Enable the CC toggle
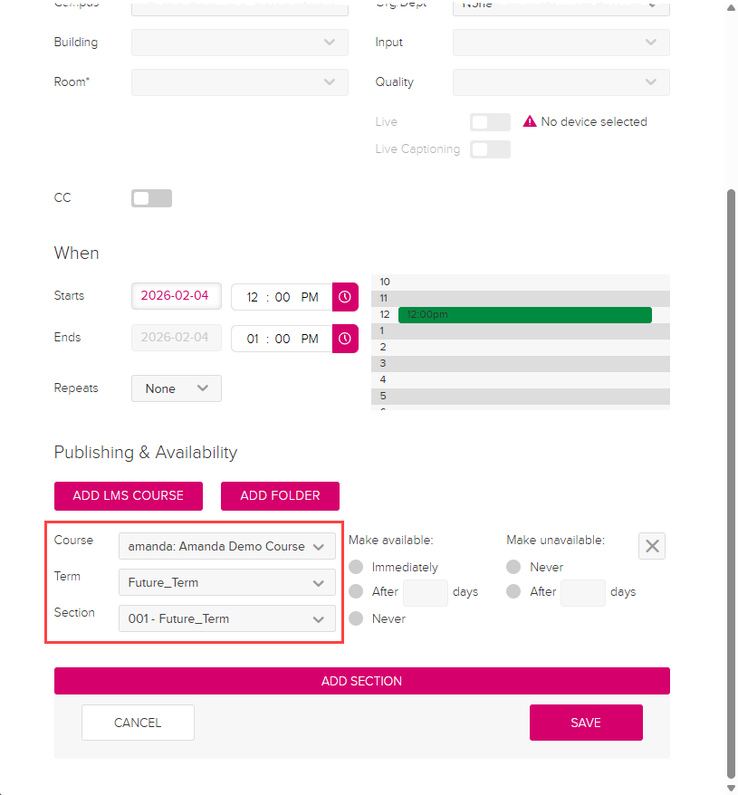The height and width of the screenshot is (795, 738). (x=150, y=197)
